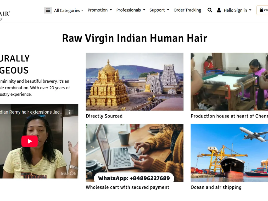Image resolution: width=268 pixels, height=201 pixels.
Task: Click the Directly Sourced temple image
Action: [135, 81]
